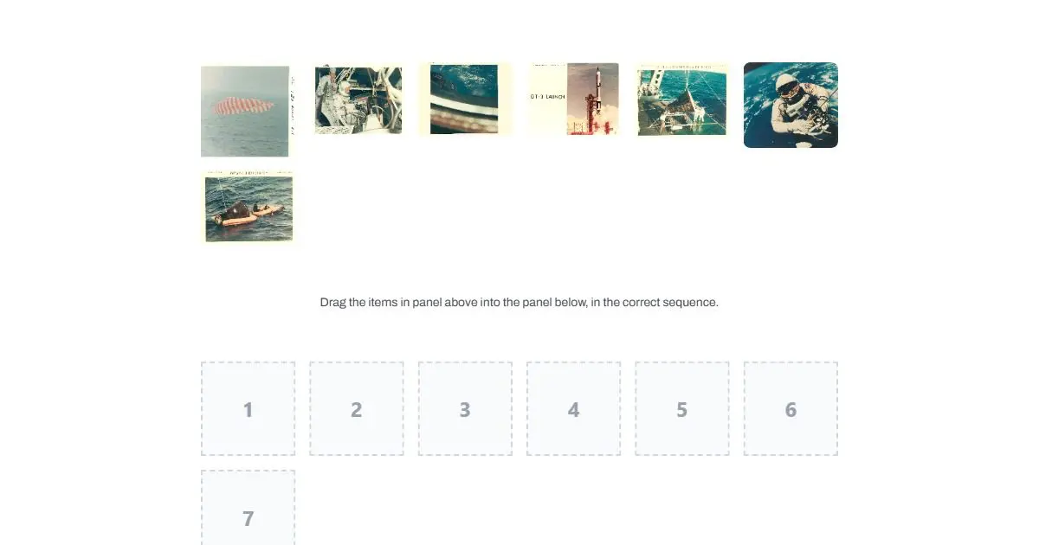Click the capsule hoisted onto ship photo

click(682, 99)
